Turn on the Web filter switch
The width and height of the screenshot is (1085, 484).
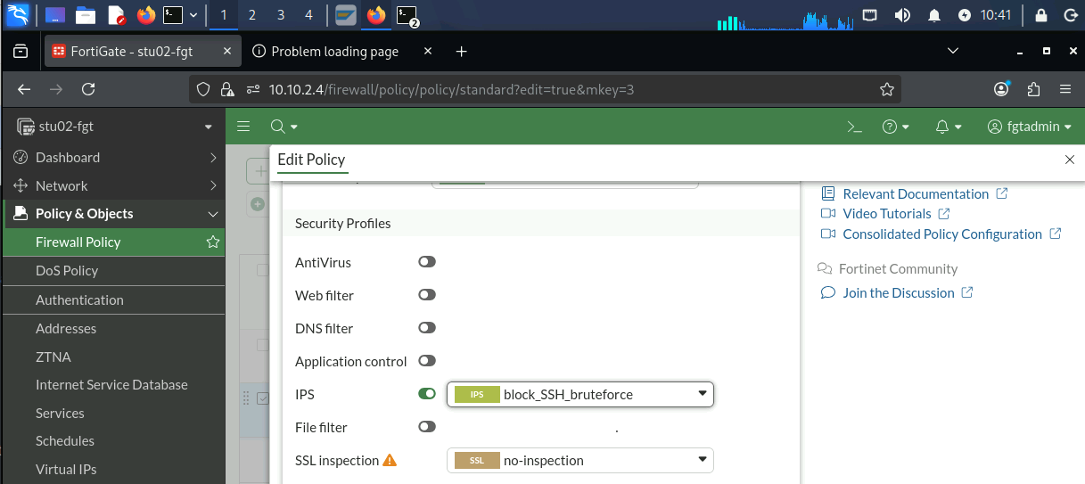(427, 295)
